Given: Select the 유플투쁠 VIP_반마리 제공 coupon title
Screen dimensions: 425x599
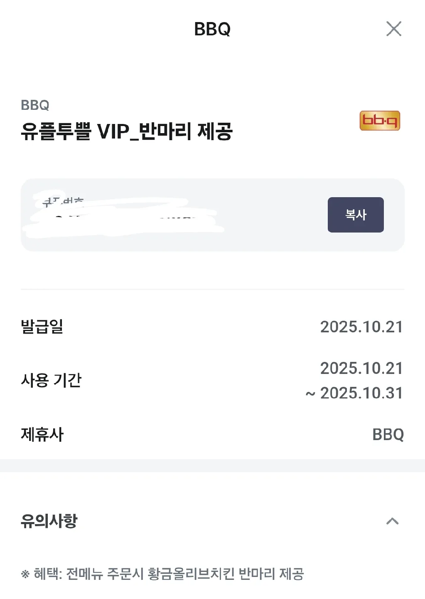Looking at the screenshot, I should point(127,131).
